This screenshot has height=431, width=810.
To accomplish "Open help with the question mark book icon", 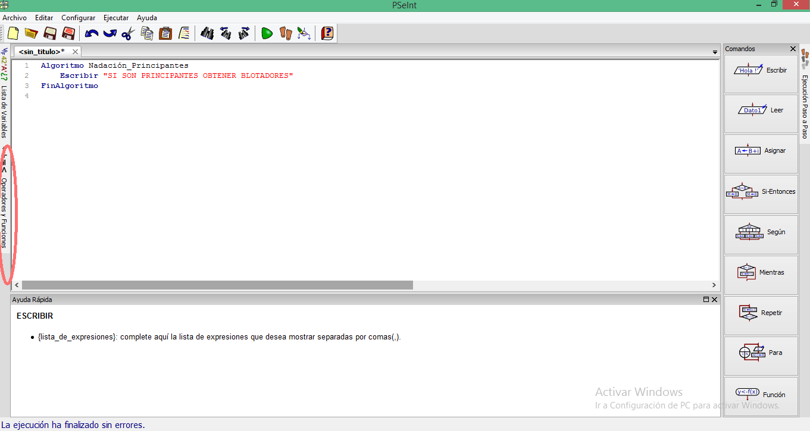I will 327,33.
